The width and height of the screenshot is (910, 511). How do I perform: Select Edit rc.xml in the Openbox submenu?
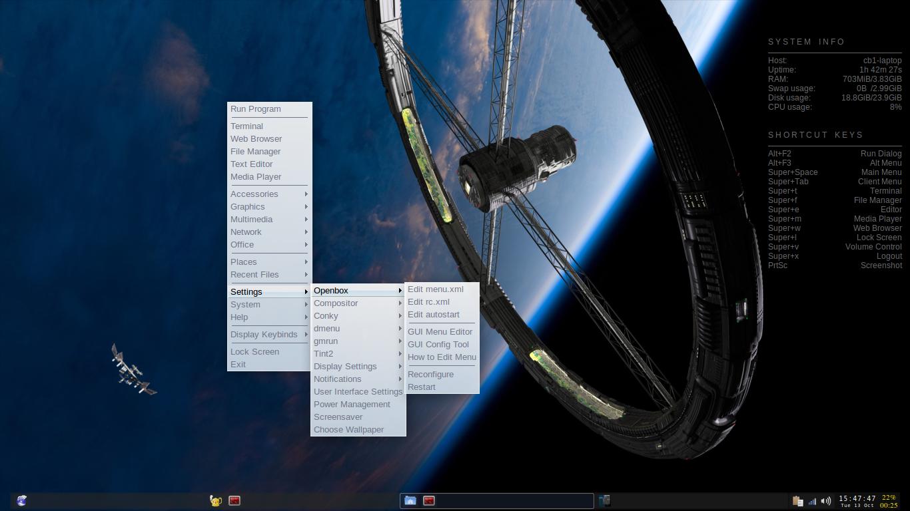(x=442, y=302)
